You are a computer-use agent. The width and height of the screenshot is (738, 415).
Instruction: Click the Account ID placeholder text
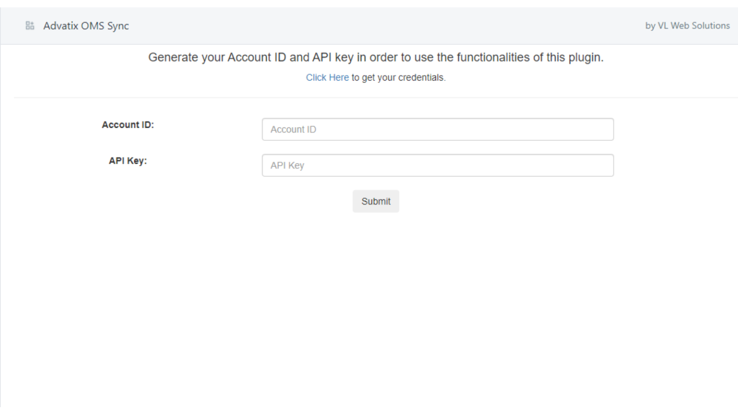pos(293,129)
